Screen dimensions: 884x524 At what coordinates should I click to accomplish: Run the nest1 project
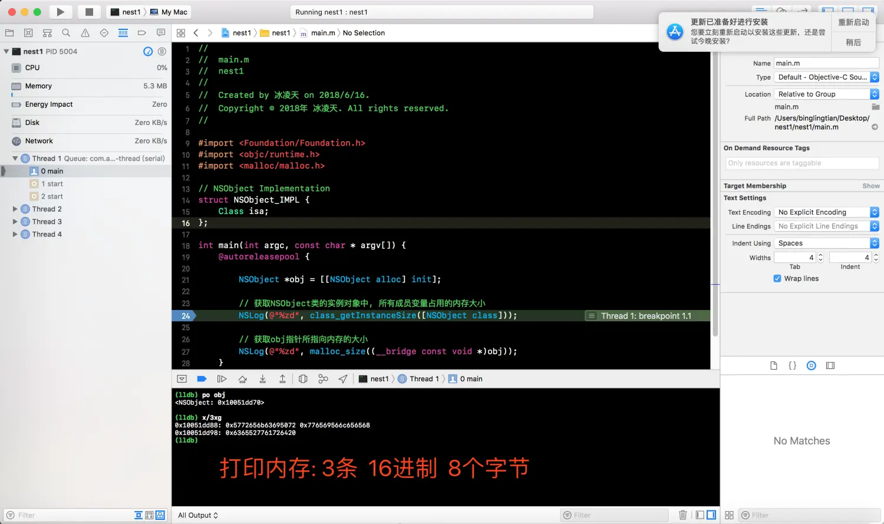tap(60, 12)
